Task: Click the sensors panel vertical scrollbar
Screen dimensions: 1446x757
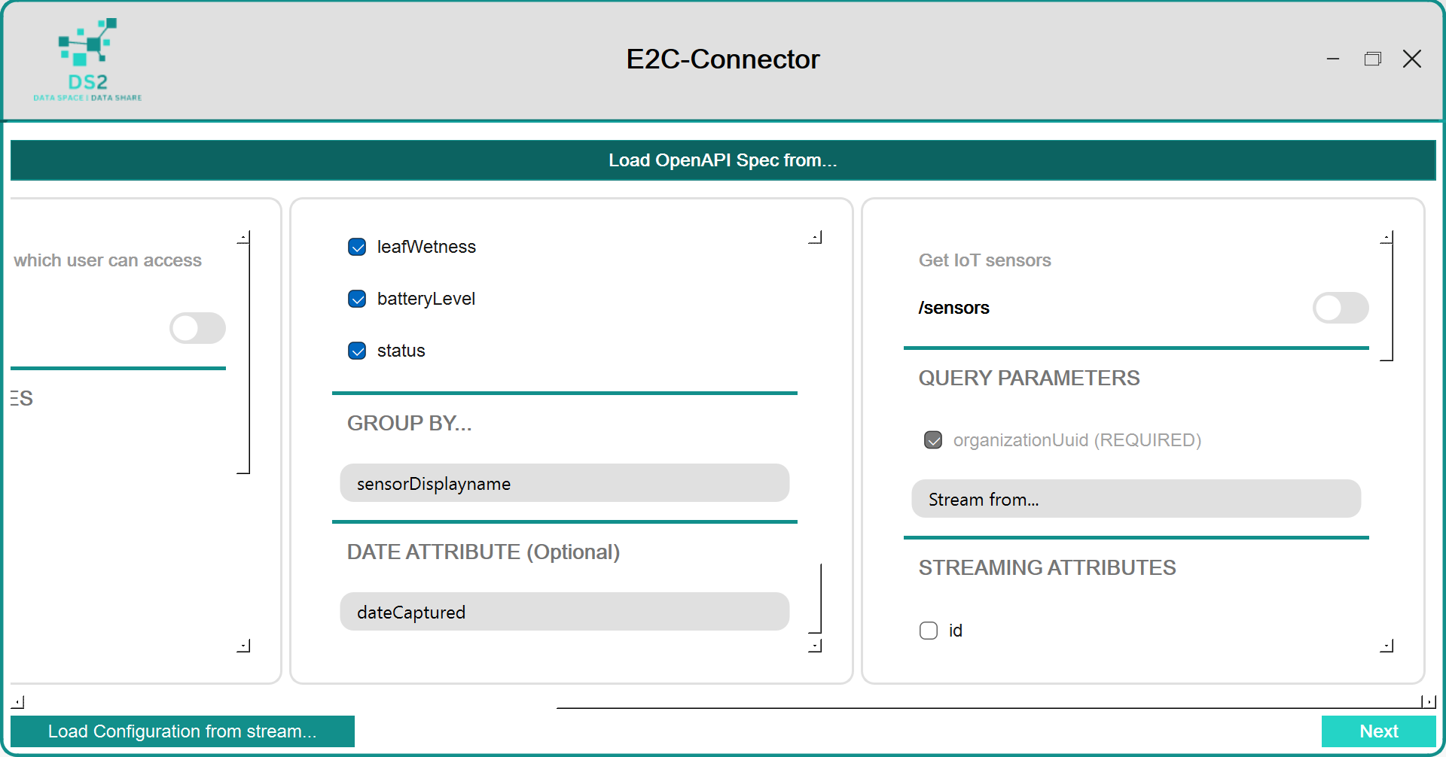Action: [x=1393, y=301]
